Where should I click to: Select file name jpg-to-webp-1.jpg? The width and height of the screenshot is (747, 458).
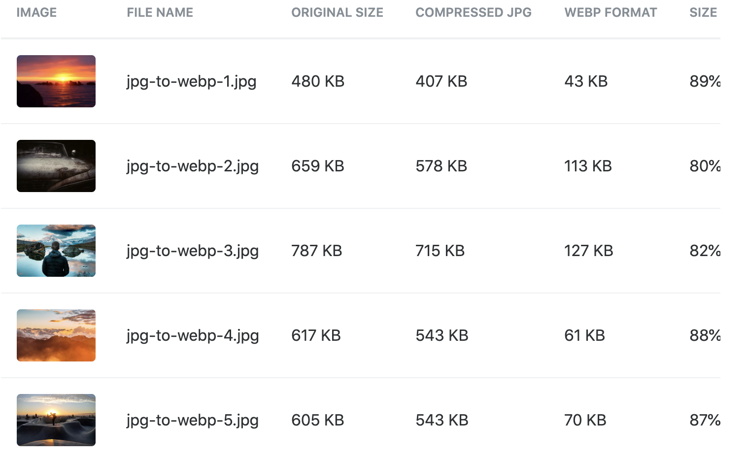point(191,81)
